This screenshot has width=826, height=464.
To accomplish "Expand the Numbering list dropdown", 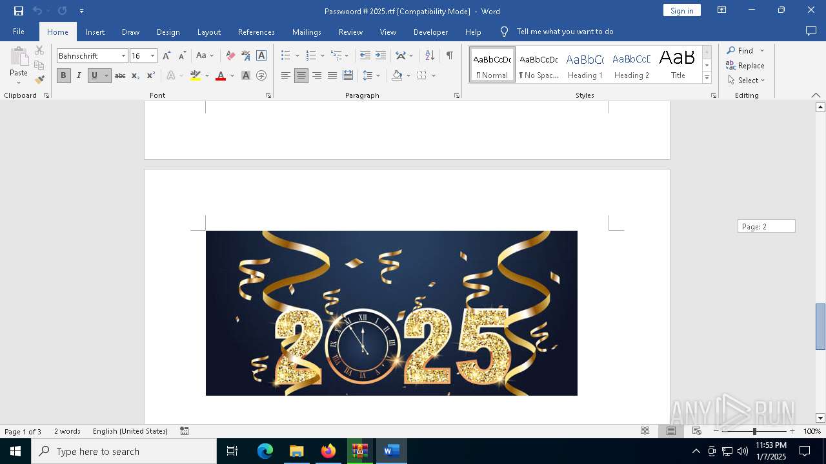I will 323,55.
